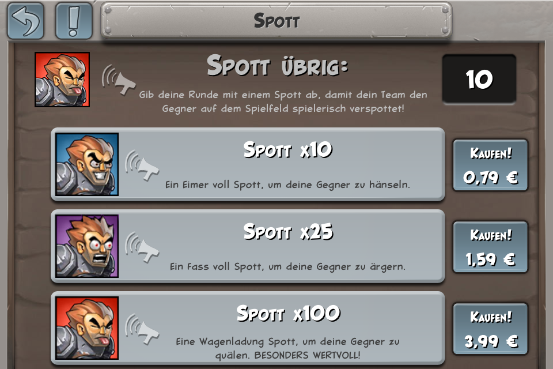Select the Spott x10 heading
553x369 pixels.
(288, 150)
